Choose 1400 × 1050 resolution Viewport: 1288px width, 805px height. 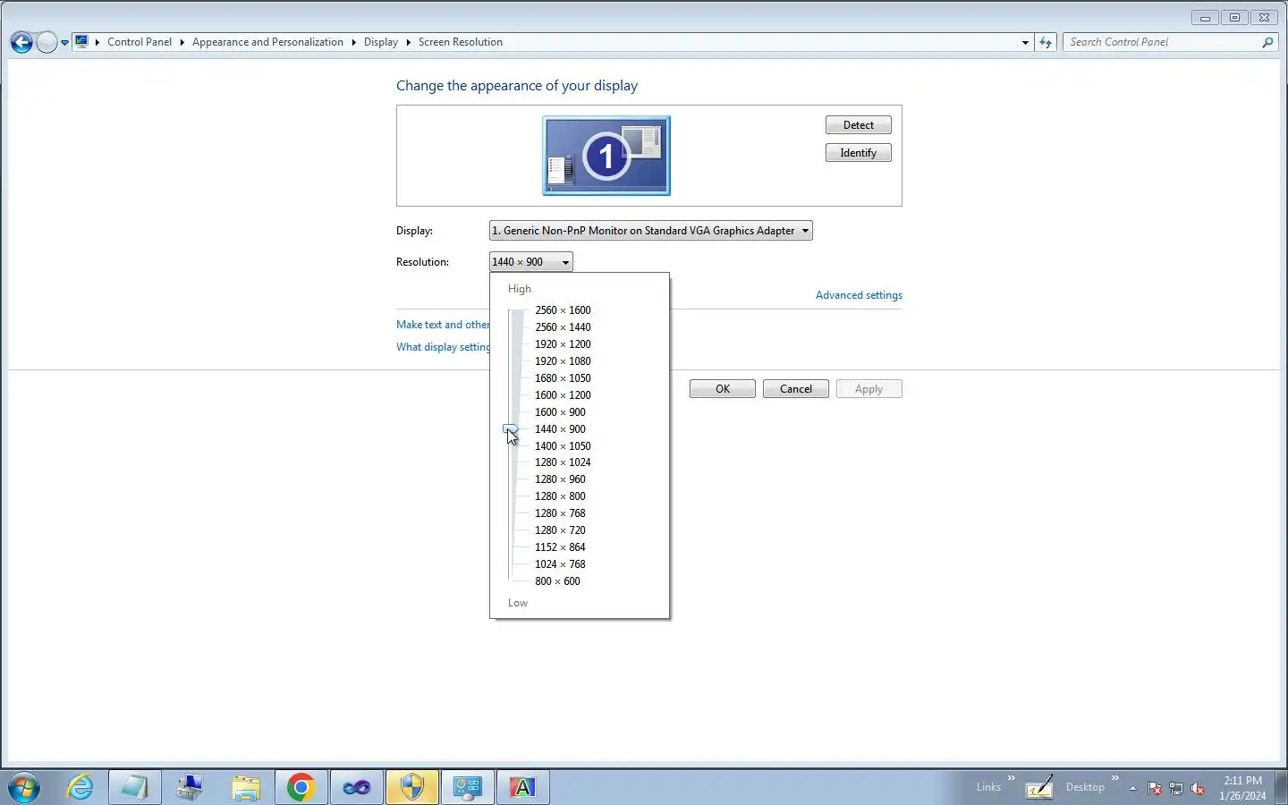coord(563,446)
